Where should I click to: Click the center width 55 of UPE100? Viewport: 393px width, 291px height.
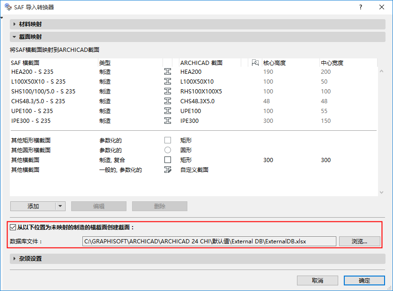324,111
